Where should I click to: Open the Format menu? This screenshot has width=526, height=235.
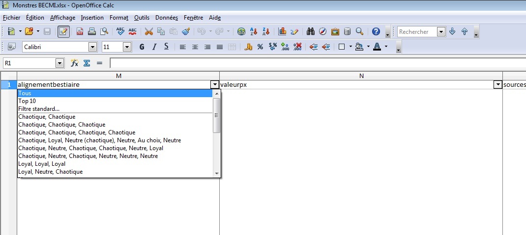119,18
